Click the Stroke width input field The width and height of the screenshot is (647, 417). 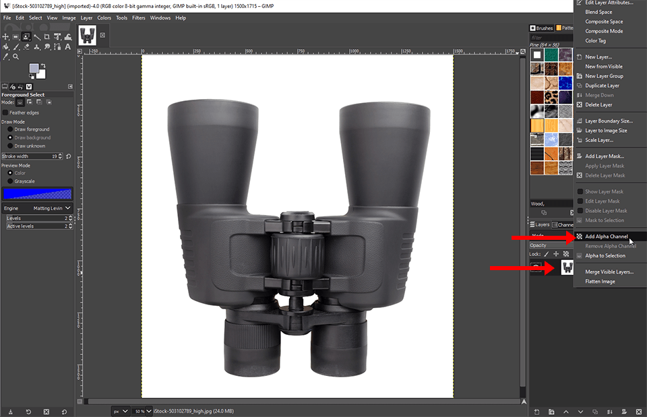(27, 156)
